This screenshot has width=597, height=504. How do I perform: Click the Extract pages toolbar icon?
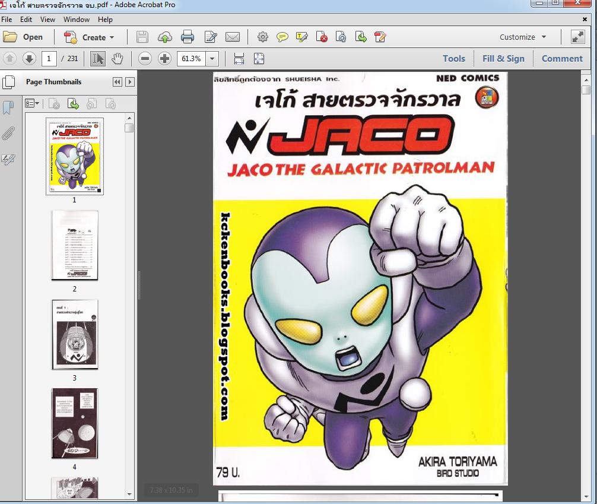pyautogui.click(x=361, y=37)
